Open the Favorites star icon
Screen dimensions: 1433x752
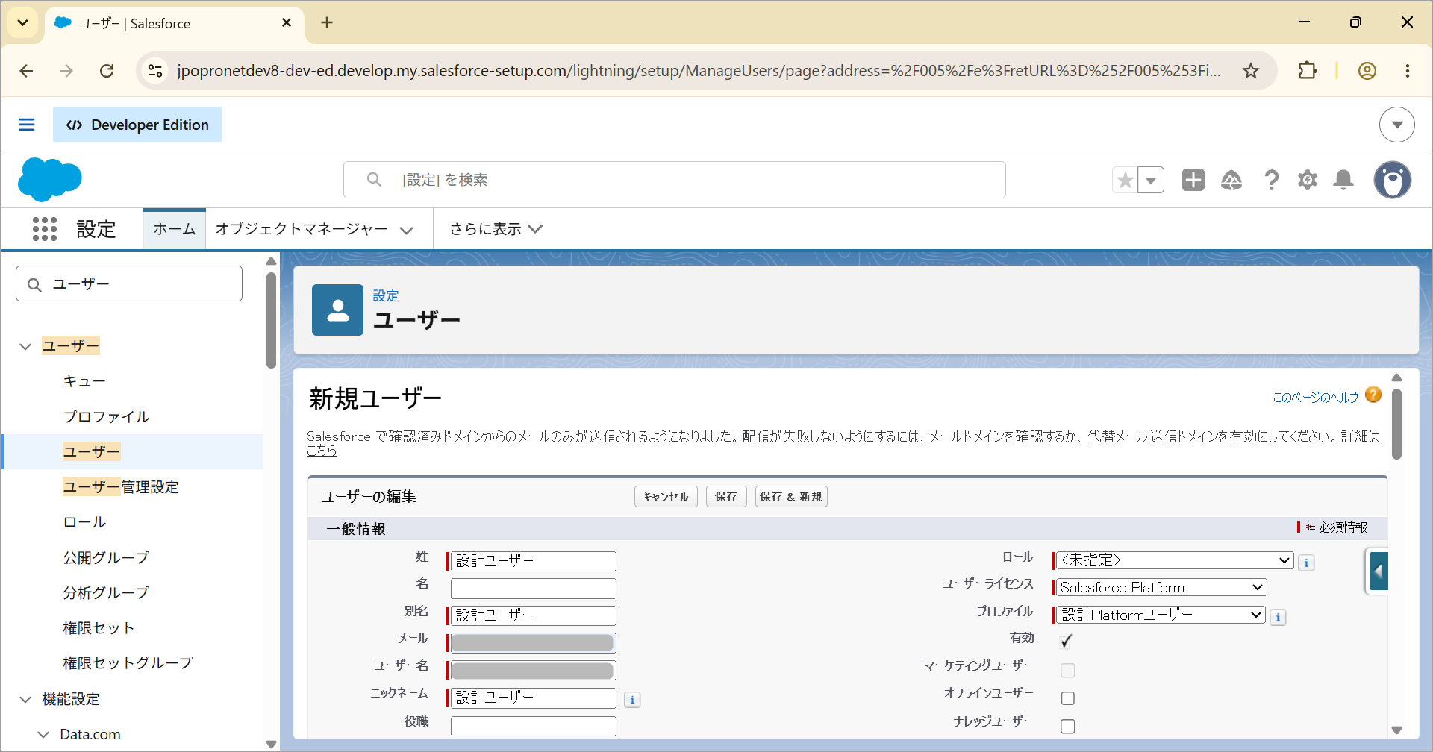1126,180
